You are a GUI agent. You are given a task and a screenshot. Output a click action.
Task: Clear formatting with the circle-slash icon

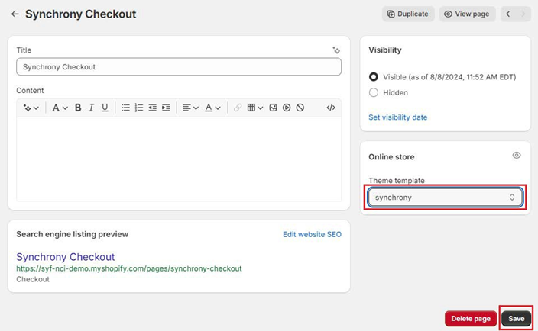(x=300, y=108)
